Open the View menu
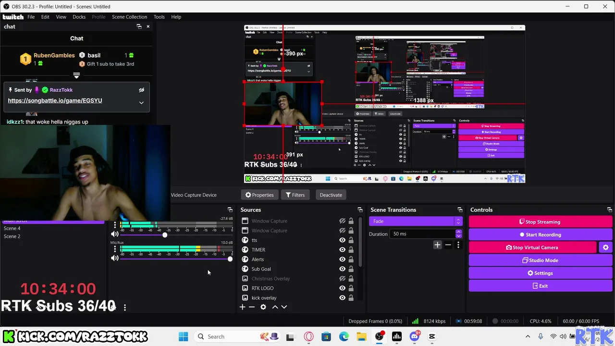The width and height of the screenshot is (615, 346). (x=61, y=17)
